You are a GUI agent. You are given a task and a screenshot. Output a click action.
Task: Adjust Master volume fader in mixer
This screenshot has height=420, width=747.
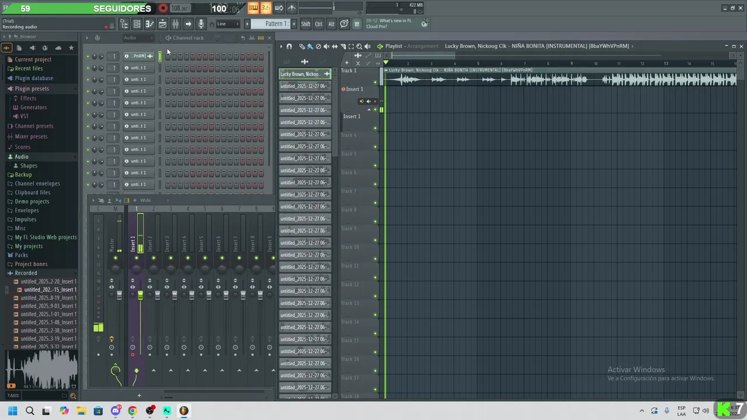coord(119,296)
